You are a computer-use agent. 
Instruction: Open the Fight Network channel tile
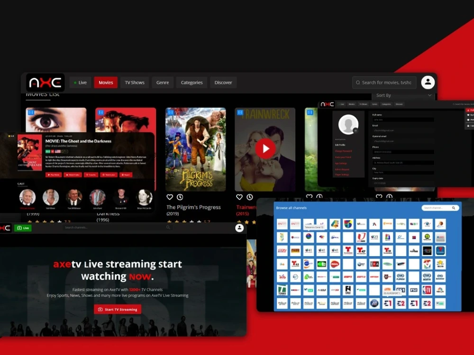[348, 290]
